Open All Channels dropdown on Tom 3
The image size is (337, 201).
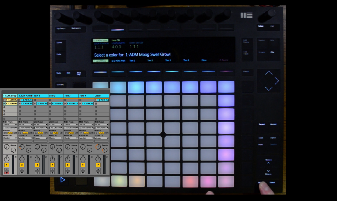pyautogui.click(x=71, y=128)
